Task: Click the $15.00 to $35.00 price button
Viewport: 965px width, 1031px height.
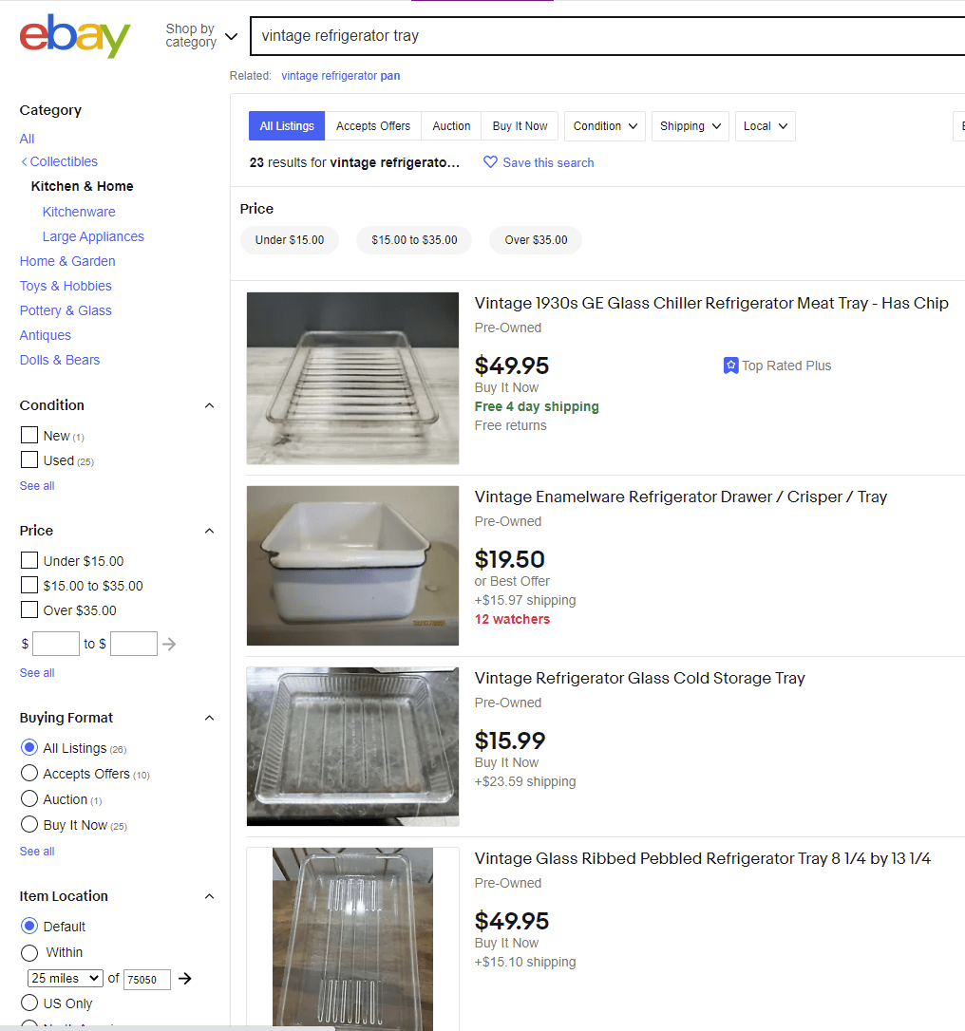Action: tap(414, 240)
